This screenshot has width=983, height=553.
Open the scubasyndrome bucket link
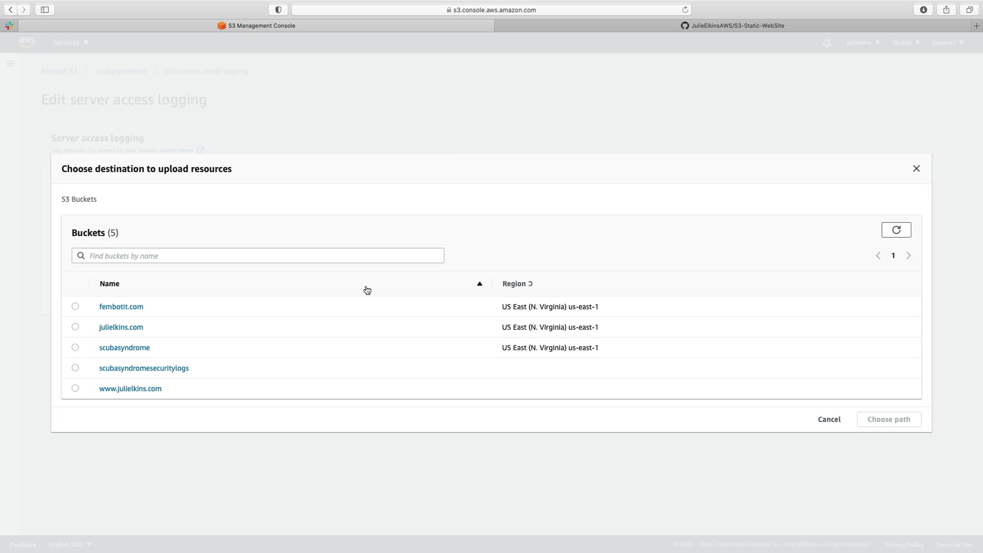(x=124, y=348)
